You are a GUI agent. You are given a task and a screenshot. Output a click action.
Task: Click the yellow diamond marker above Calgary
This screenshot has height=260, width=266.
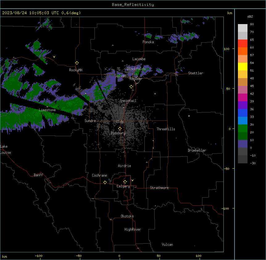pyautogui.click(x=125, y=182)
